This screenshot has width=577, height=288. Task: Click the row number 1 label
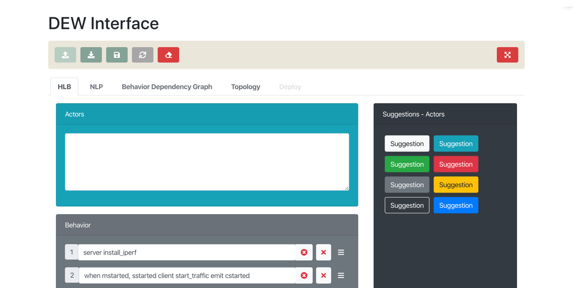[72, 252]
